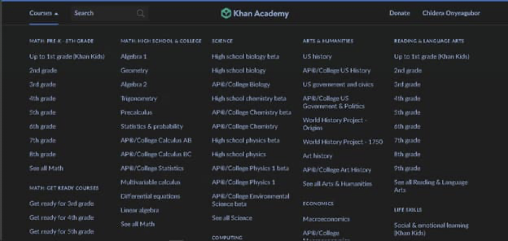The image size is (508, 241).
Task: Open See all Math under Pre-K–8th grade
Action: pyautogui.click(x=46, y=168)
